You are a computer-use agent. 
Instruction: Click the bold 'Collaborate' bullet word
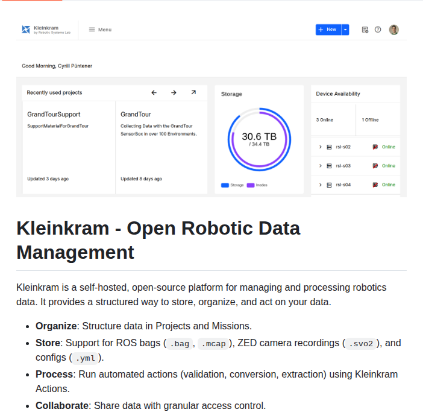point(62,405)
